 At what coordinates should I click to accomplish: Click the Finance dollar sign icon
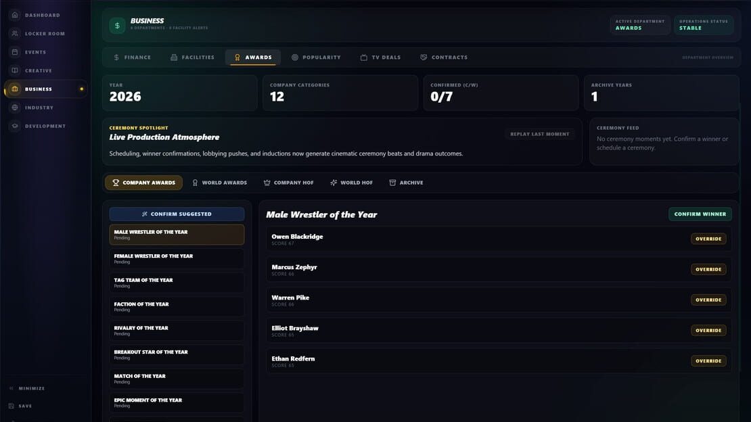116,57
